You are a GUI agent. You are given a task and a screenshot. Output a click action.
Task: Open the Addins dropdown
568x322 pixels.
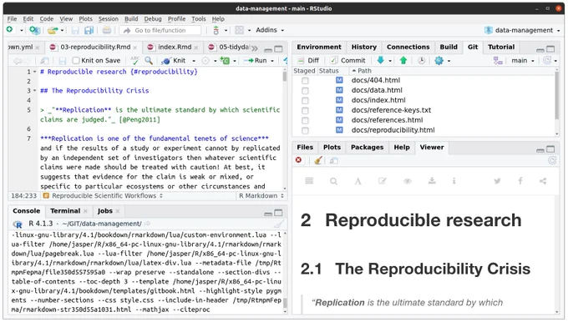(x=270, y=30)
